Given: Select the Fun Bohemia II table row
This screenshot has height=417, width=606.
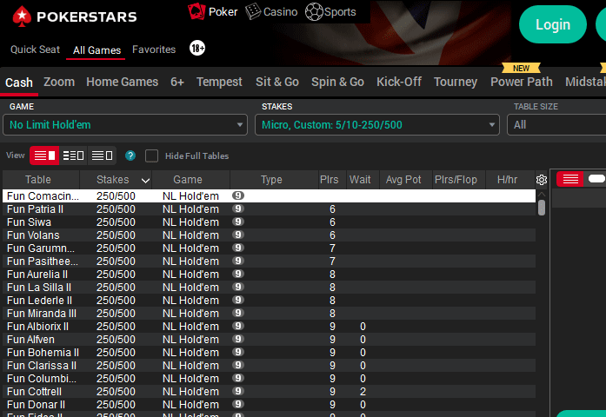Looking at the screenshot, I should point(269,353).
